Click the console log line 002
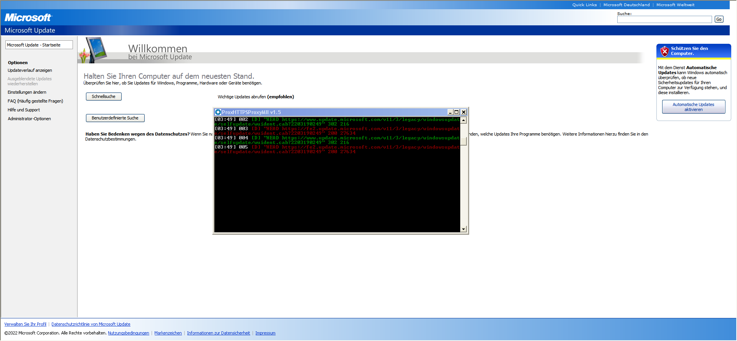The height and width of the screenshot is (341, 737). point(337,122)
